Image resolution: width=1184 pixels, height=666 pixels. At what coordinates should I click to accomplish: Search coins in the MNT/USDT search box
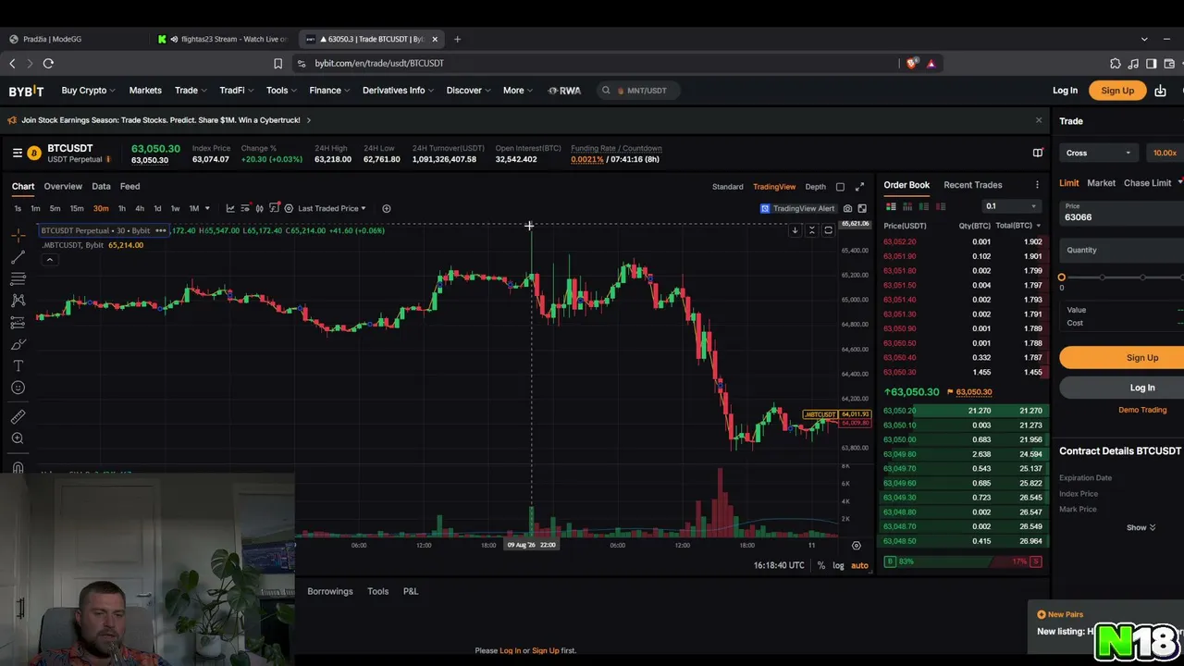638,91
